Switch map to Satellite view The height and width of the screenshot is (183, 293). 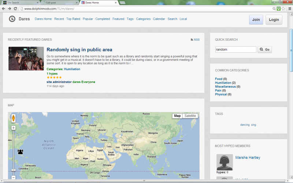click(190, 116)
